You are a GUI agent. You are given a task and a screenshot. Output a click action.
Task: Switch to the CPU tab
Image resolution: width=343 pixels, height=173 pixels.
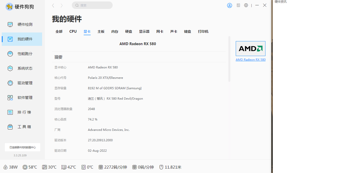[x=73, y=32]
